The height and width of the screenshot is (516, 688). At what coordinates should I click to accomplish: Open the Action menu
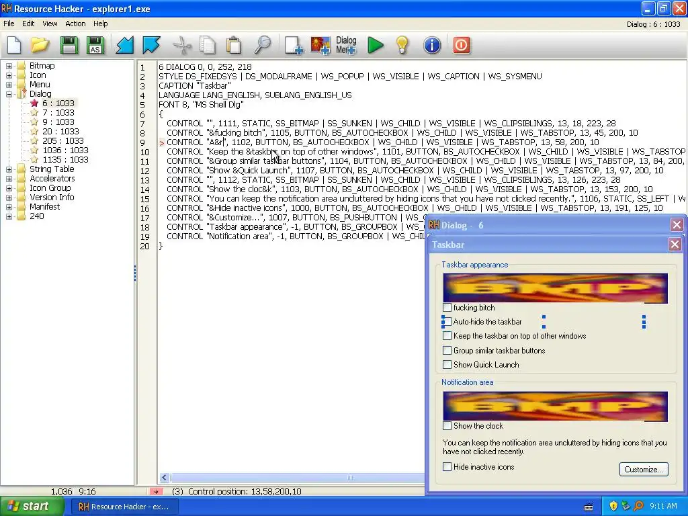point(75,24)
